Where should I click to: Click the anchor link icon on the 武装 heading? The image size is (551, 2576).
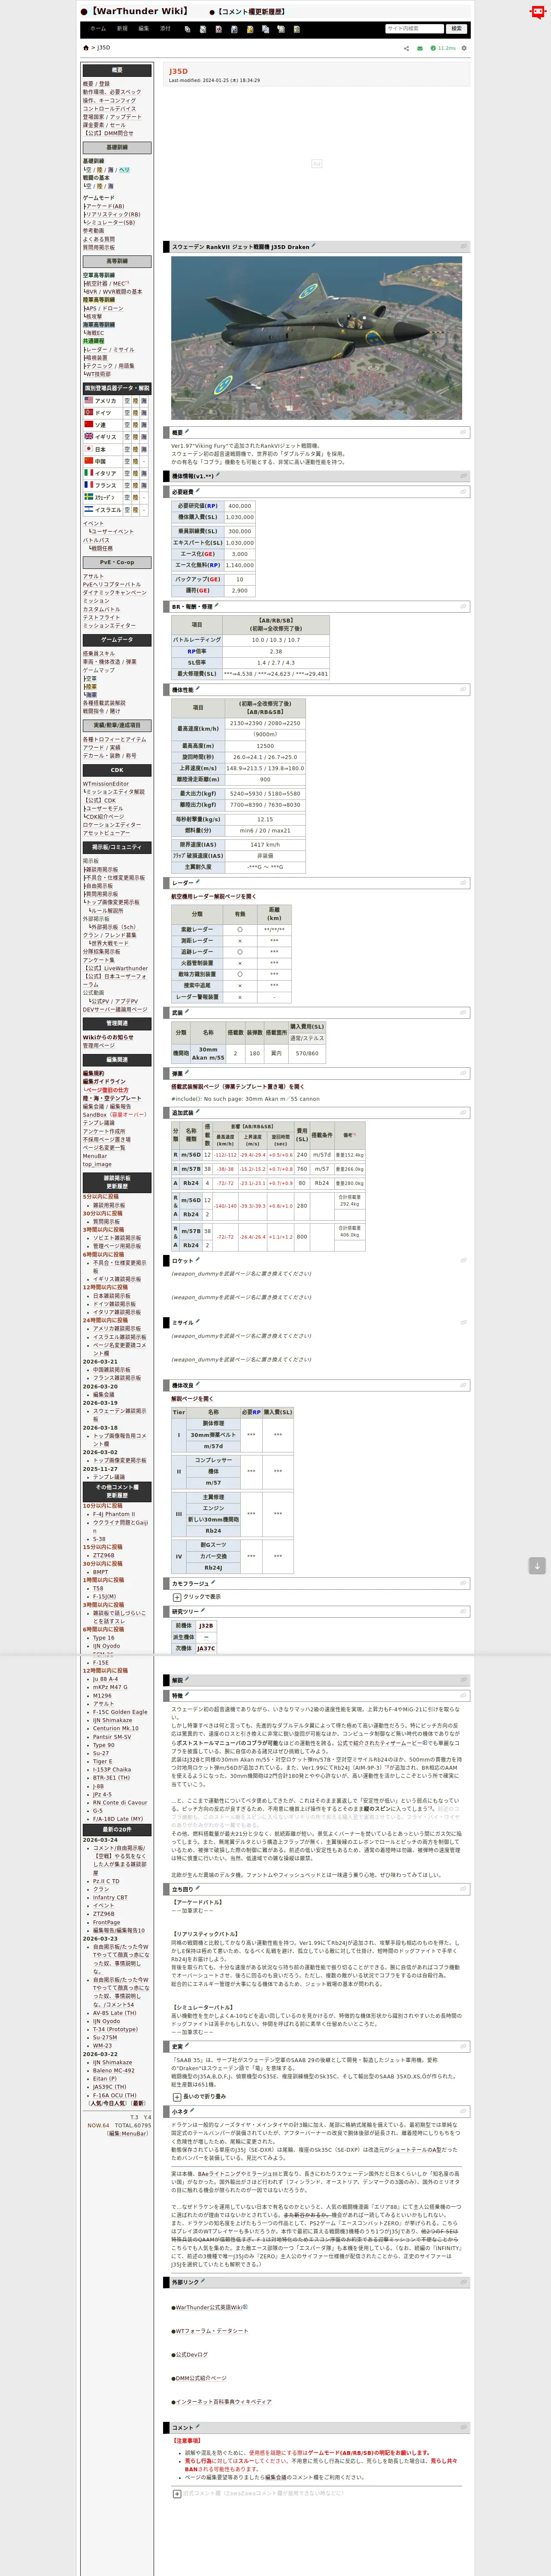464,1013
